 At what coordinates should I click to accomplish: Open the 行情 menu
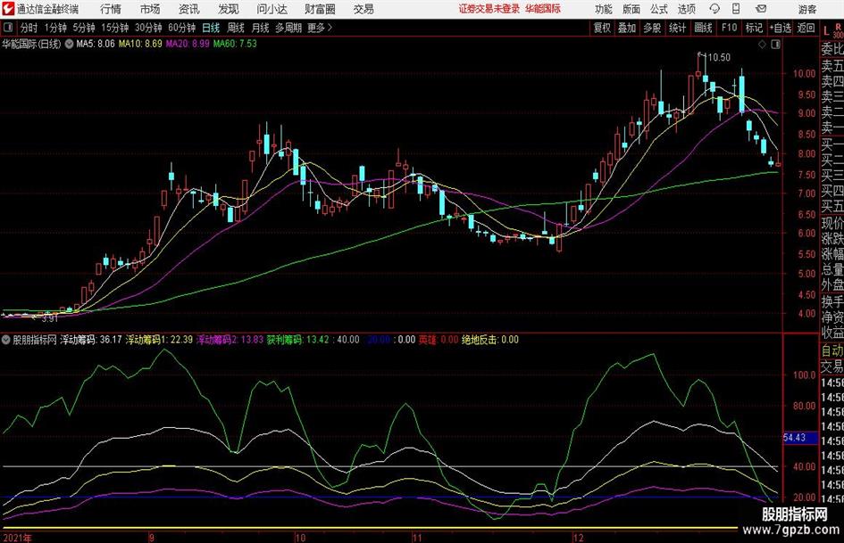tap(111, 9)
